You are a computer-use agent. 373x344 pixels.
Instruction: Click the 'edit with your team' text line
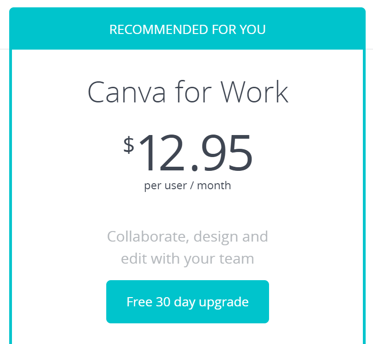click(188, 259)
